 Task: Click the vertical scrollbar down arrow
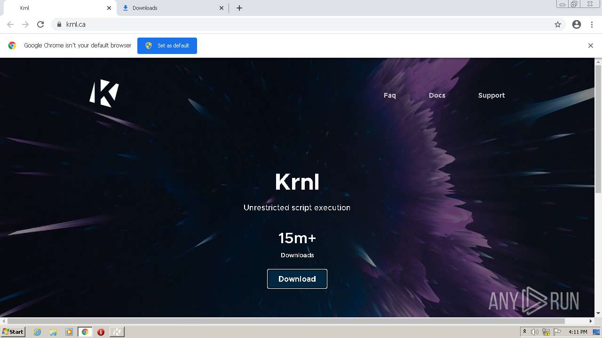598,313
